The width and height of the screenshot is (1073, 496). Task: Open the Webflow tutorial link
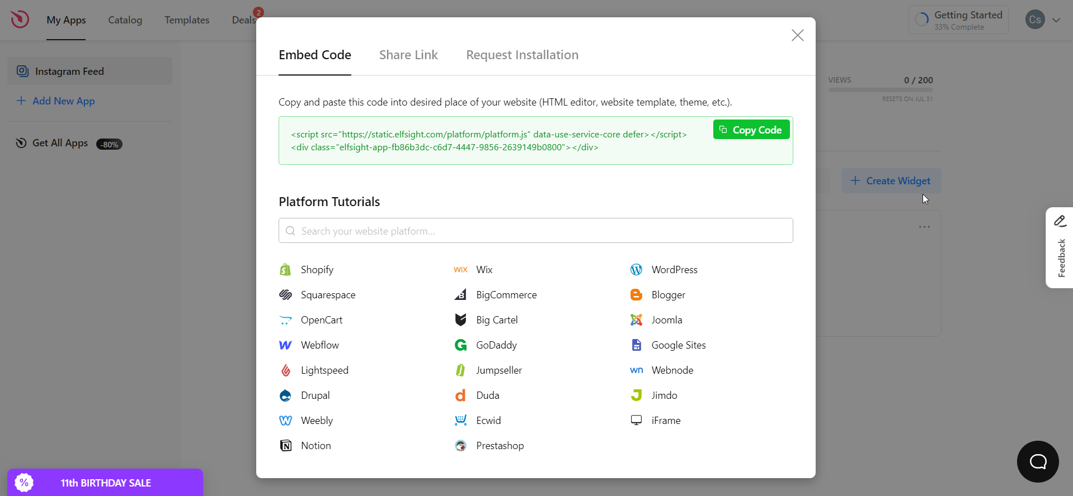(320, 345)
